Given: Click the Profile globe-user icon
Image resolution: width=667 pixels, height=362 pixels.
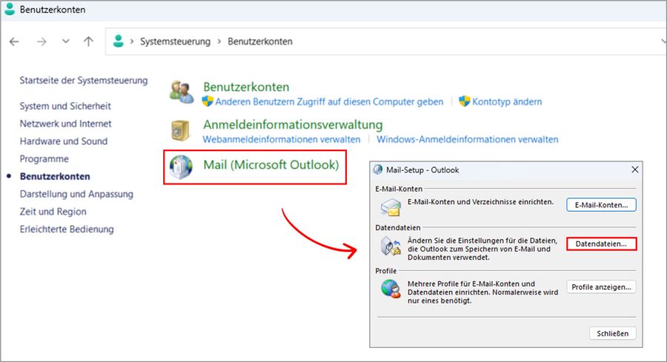Looking at the screenshot, I should point(391,289).
